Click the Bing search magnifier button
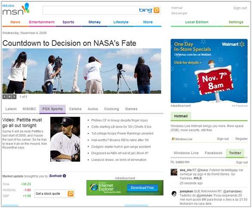This screenshot has width=252, height=208. coord(156,10)
